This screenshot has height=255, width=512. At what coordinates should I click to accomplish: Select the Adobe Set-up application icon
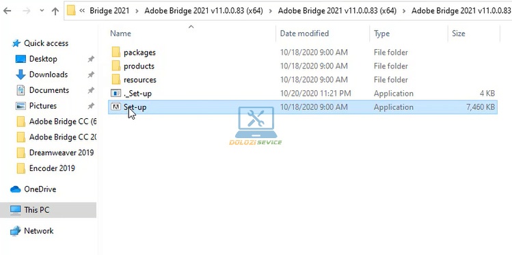pos(116,107)
